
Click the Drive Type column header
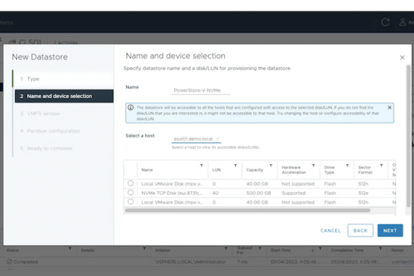pyautogui.click(x=329, y=170)
